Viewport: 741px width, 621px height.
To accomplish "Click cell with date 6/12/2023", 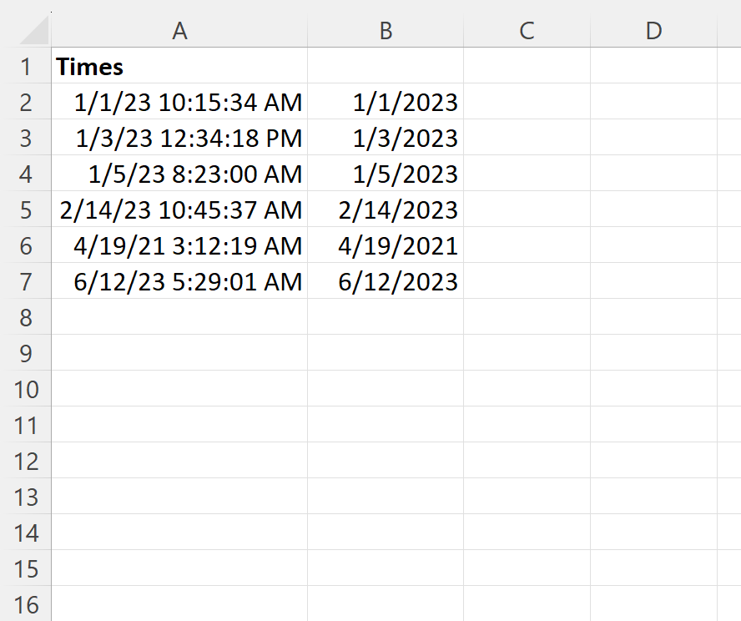I will click(386, 281).
